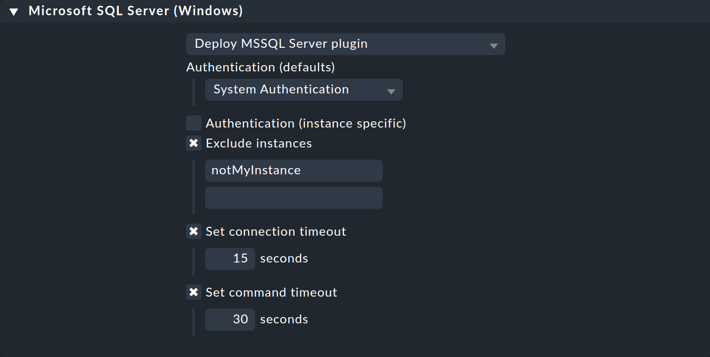Click the seconds label beside the 30 field
The height and width of the screenshot is (357, 710).
284,320
